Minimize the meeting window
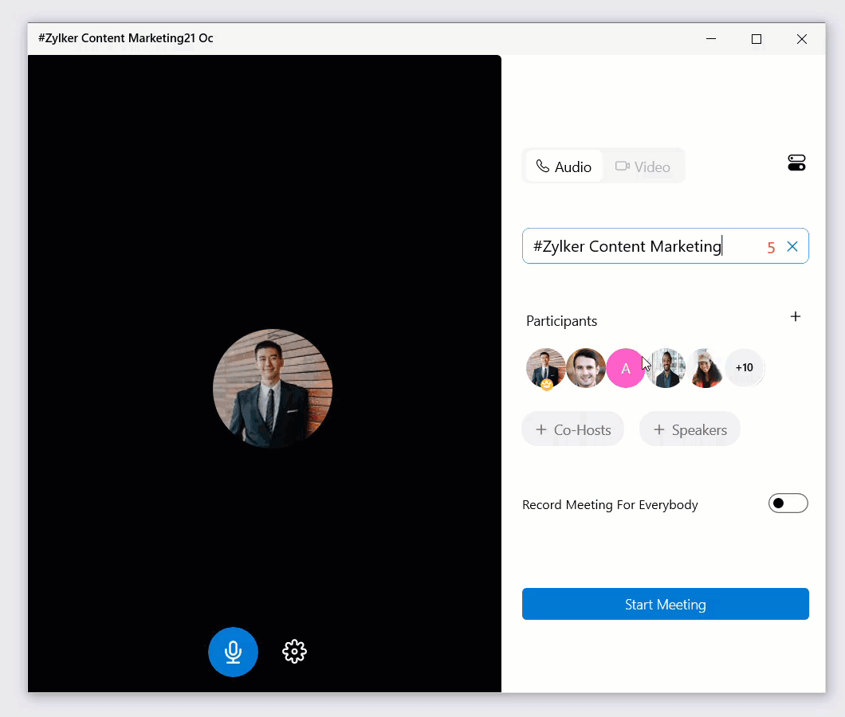Screen dimensions: 845x717 (x=711, y=39)
